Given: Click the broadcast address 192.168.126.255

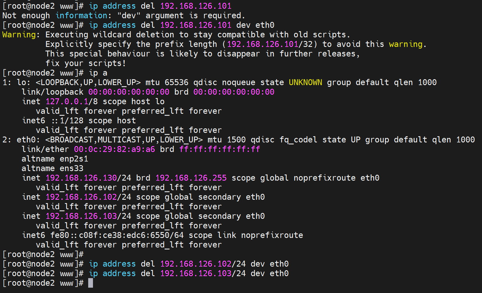Looking at the screenshot, I should tap(191, 178).
